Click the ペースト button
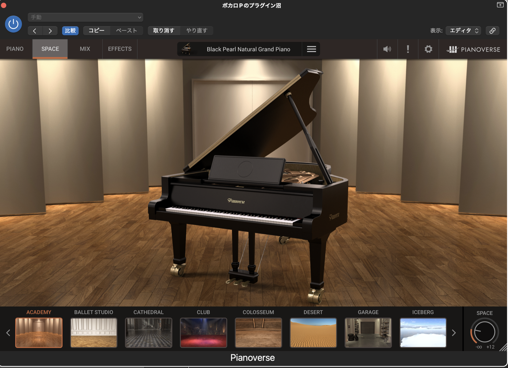The width and height of the screenshot is (508, 368). pos(126,31)
